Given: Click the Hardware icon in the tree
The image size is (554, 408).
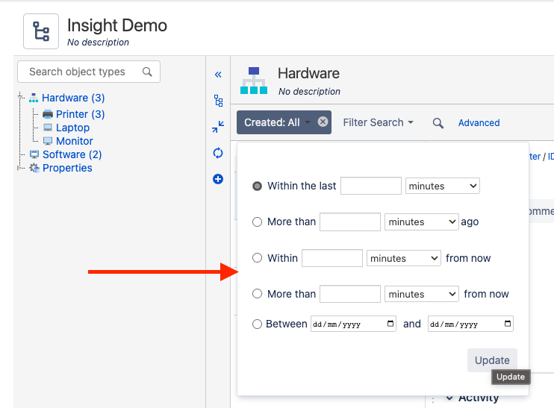Looking at the screenshot, I should 34,98.
